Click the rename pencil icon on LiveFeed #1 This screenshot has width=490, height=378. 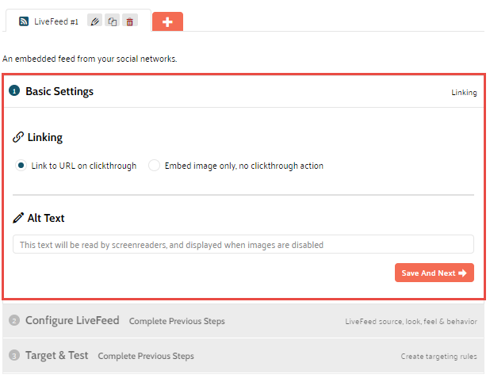click(x=94, y=21)
